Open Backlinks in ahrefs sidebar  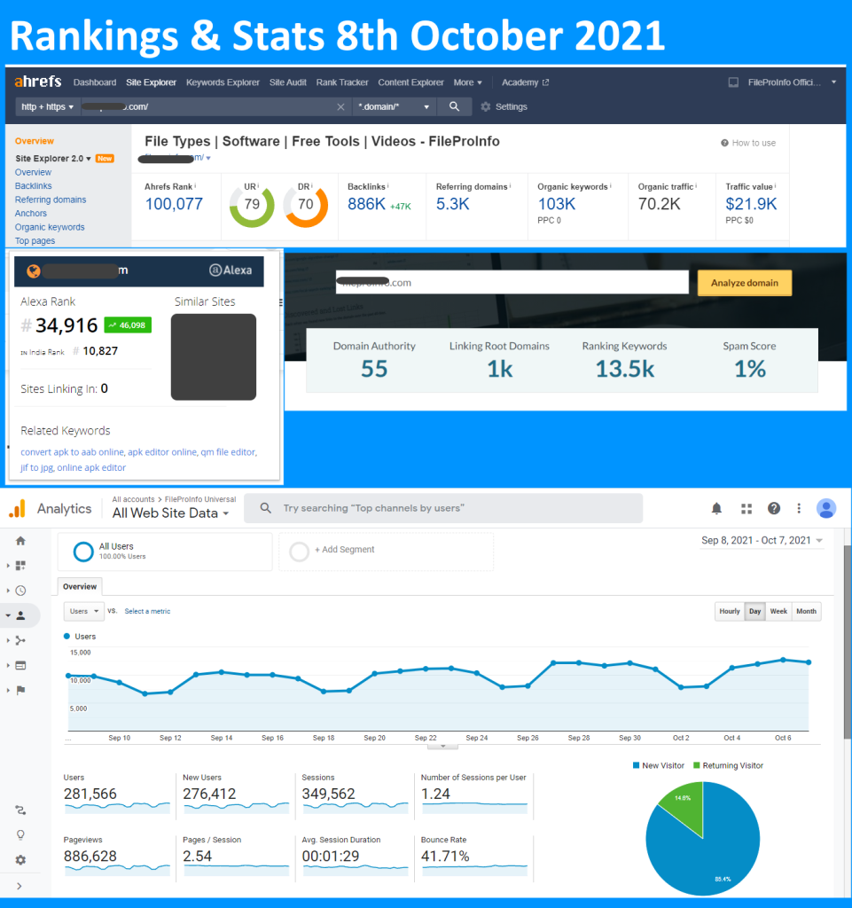coord(34,186)
